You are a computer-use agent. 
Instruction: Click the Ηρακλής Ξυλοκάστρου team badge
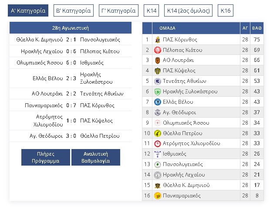click(x=158, y=92)
